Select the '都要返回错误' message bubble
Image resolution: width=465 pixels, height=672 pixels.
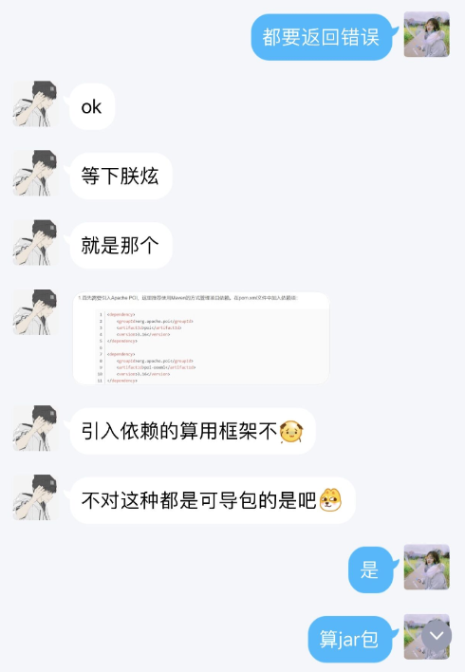click(x=322, y=37)
